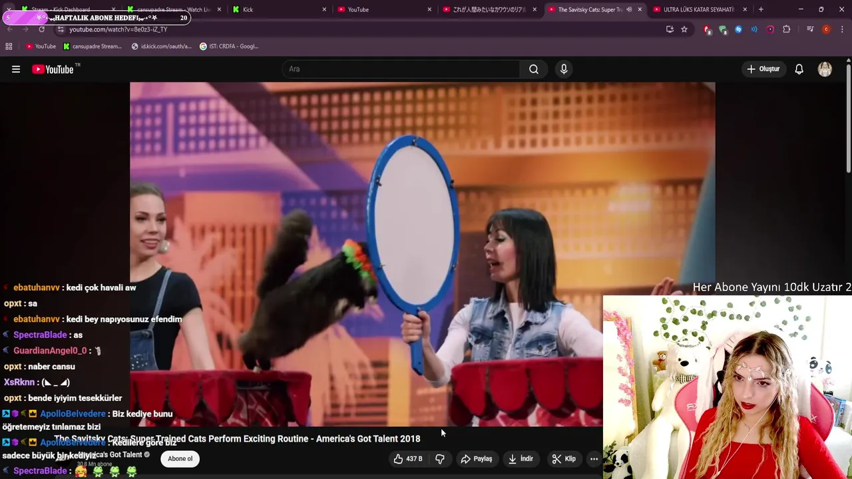Open the blue sound-wave extension icon
The width and height of the screenshot is (852, 479).
(754, 29)
